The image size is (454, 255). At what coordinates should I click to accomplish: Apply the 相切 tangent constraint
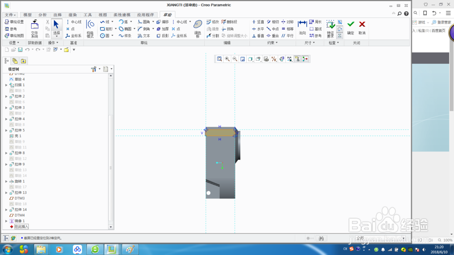[273, 22]
